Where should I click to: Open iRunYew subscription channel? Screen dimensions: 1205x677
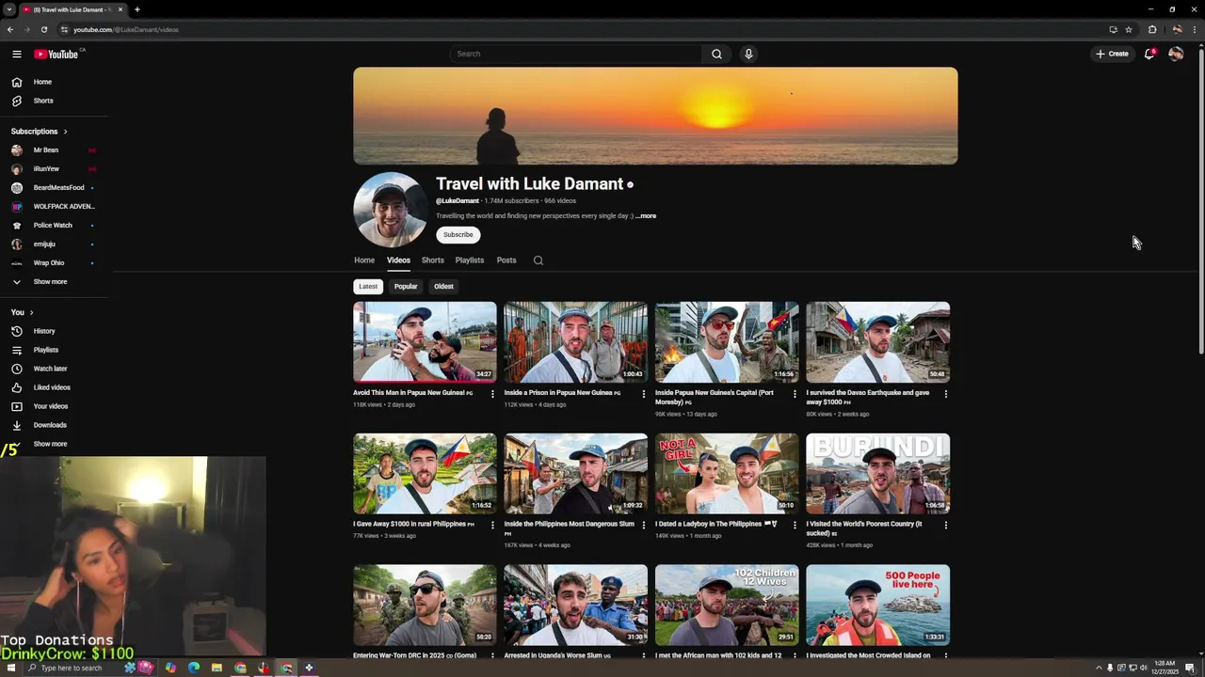[46, 168]
